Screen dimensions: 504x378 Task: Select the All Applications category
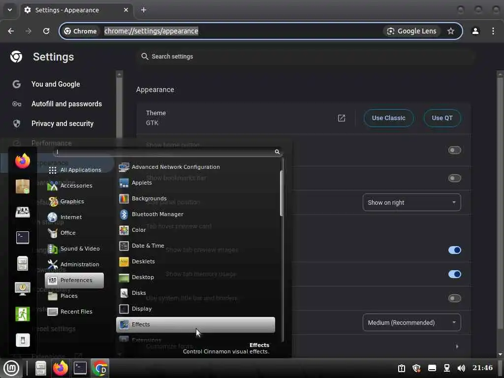[75, 170]
